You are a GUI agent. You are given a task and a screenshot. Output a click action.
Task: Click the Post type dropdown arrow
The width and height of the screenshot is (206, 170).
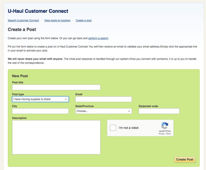pyautogui.click(x=66, y=99)
